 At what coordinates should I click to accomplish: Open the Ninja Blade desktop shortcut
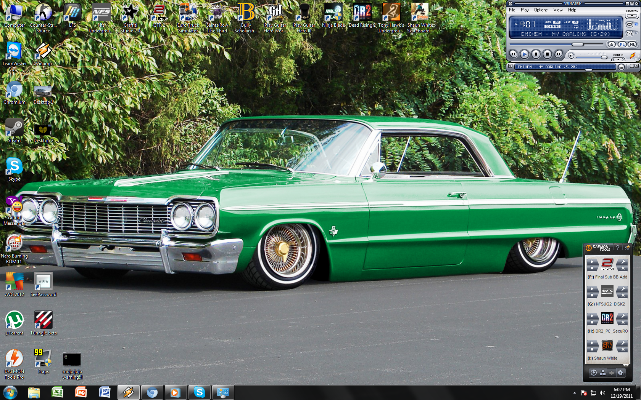pos(333,15)
